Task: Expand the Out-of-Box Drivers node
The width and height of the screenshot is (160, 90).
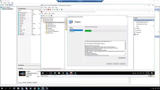Action: click(x=45, y=27)
